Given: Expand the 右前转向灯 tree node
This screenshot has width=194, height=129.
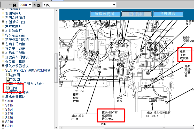Looking at the screenshot, I should pos(3,31).
